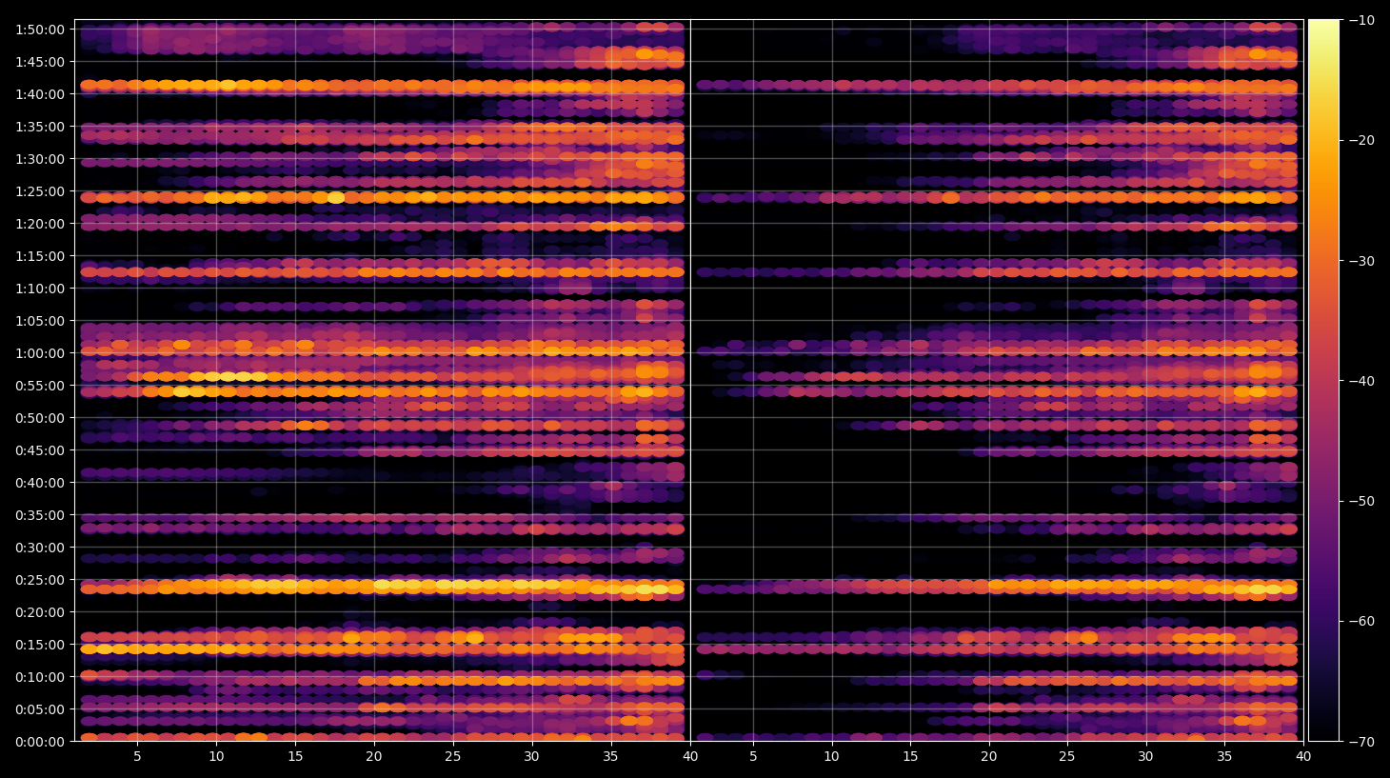The width and height of the screenshot is (1390, 778).
Task: Click the 0:30:00 time label
Action: click(x=40, y=548)
